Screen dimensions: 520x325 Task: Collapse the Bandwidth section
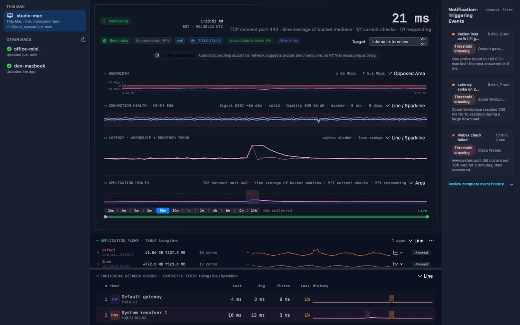pos(105,74)
